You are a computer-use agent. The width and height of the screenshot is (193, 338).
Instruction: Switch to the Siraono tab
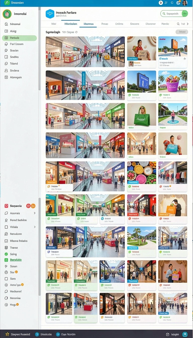point(134,24)
